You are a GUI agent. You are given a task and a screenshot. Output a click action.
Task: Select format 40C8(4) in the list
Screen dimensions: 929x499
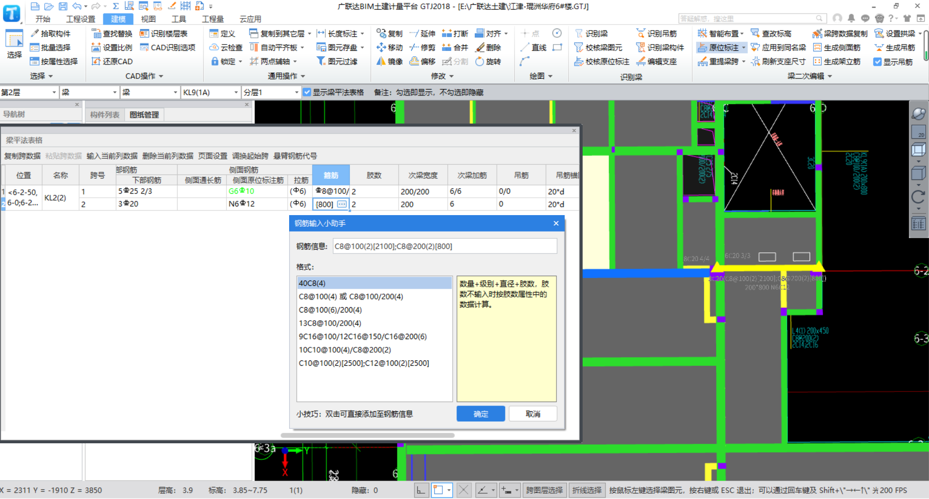tap(375, 283)
